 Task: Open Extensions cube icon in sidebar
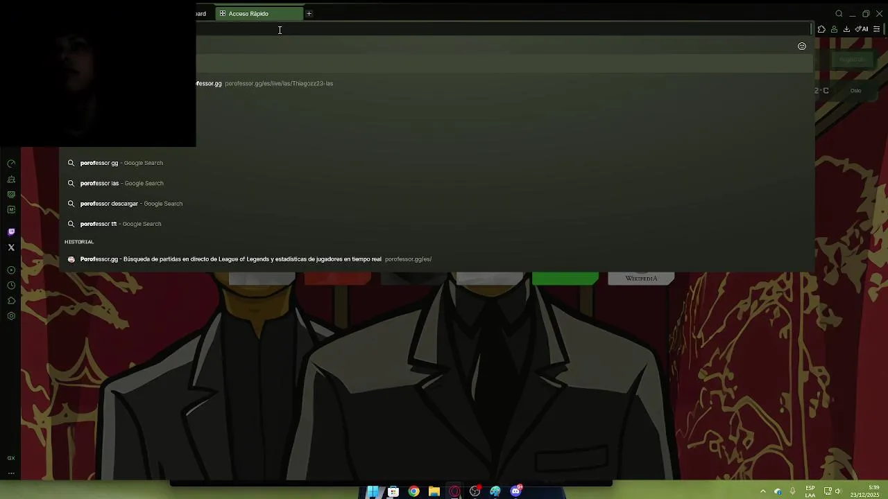(x=11, y=301)
